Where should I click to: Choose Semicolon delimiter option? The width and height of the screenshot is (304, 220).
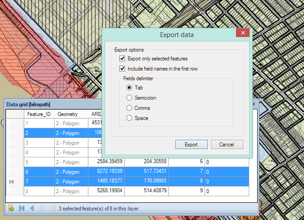click(129, 98)
